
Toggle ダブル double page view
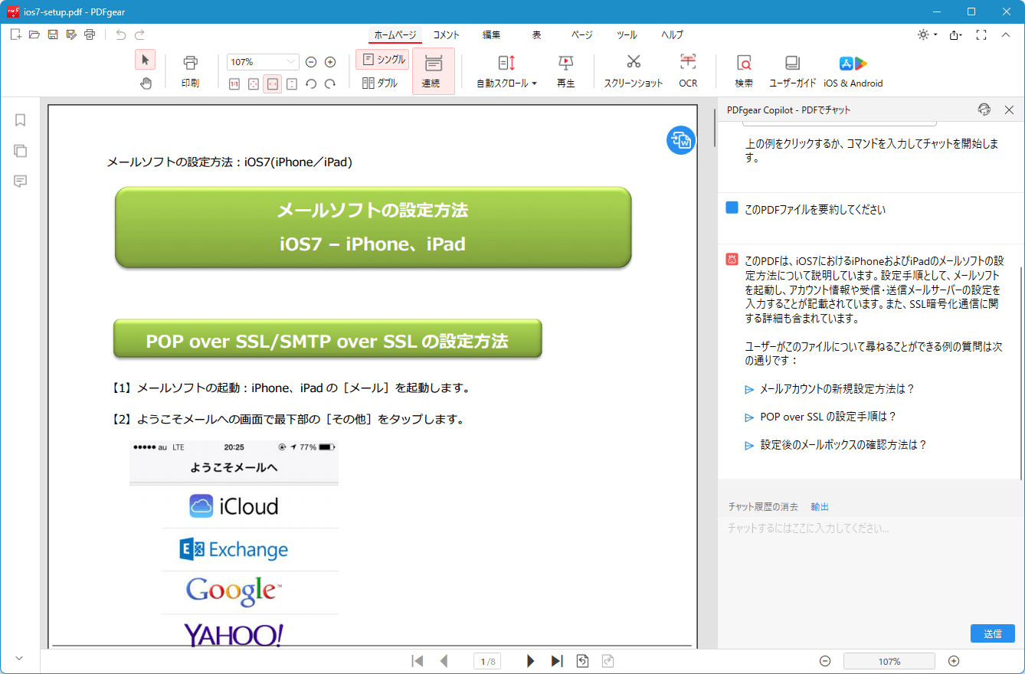point(380,83)
